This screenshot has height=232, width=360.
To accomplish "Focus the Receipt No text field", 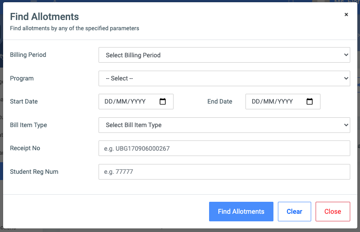I will (224, 148).
